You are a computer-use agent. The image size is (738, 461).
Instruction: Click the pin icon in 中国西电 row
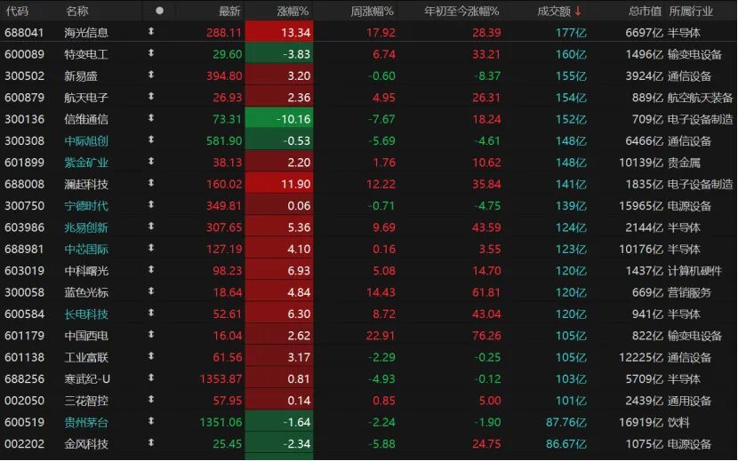[151, 335]
